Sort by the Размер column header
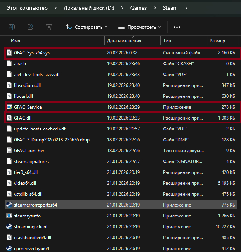This screenshot has height=252, width=241. [217, 41]
